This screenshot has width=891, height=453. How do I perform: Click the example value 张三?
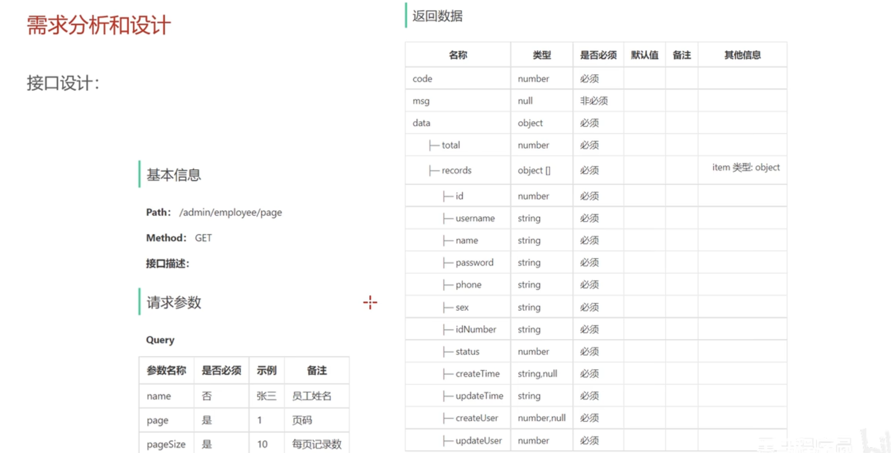266,396
